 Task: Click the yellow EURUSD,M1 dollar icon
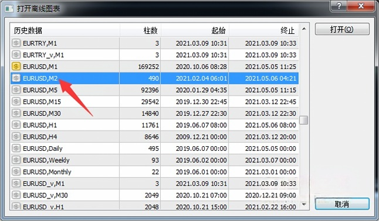(16, 67)
